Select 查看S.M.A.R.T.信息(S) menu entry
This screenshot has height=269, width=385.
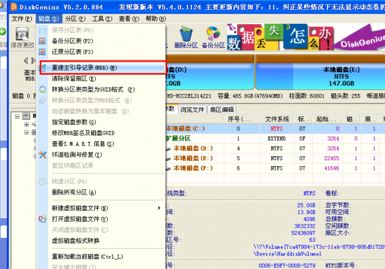pos(101,144)
